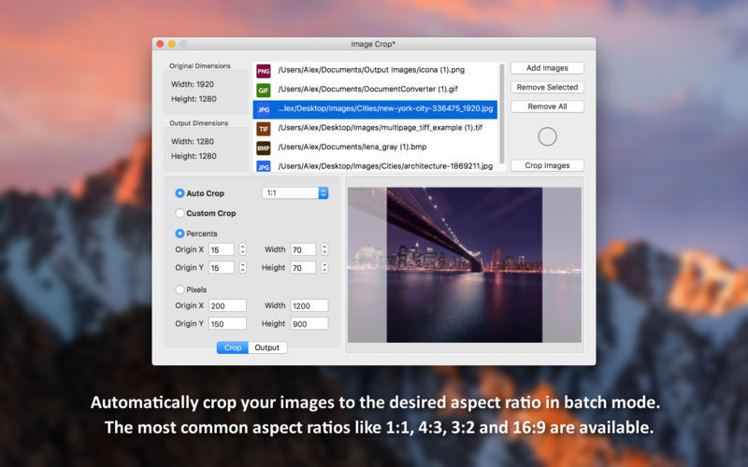Click the Origin X percent stepper
748x467 pixels.
pos(243,249)
